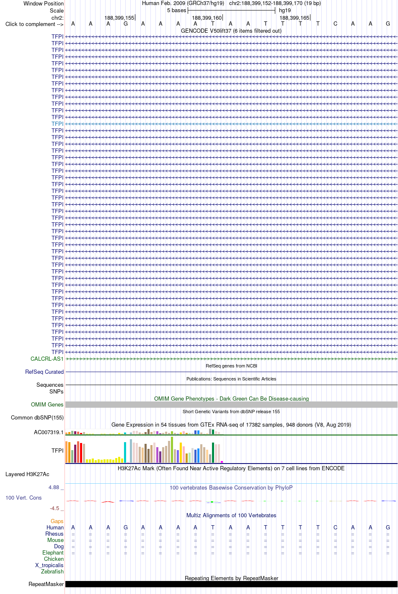
Task: Click the Scale label in the ruler
Action: [57, 10]
